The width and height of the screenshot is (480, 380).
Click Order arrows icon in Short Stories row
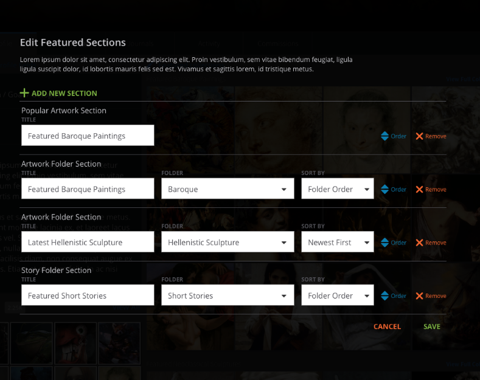click(x=385, y=296)
